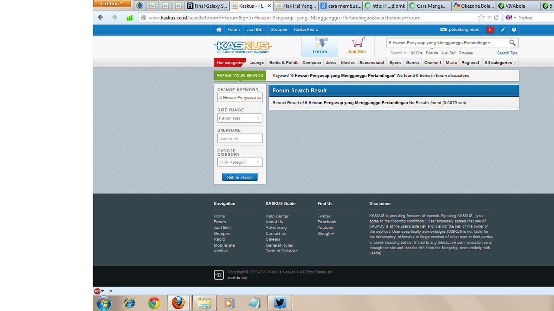This screenshot has width=554, height=311.
Task: Click the Change Keyword input field
Action: tap(240, 98)
